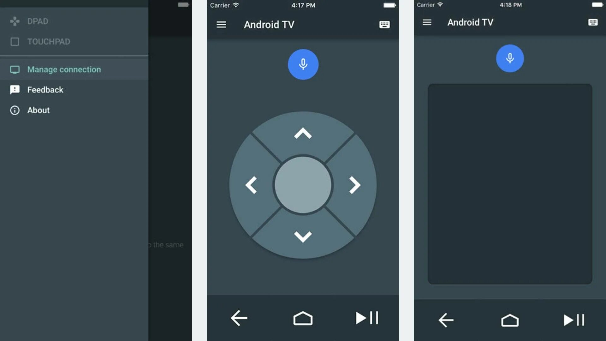Image resolution: width=606 pixels, height=341 pixels.
Task: Open the About section
Action: 38,110
